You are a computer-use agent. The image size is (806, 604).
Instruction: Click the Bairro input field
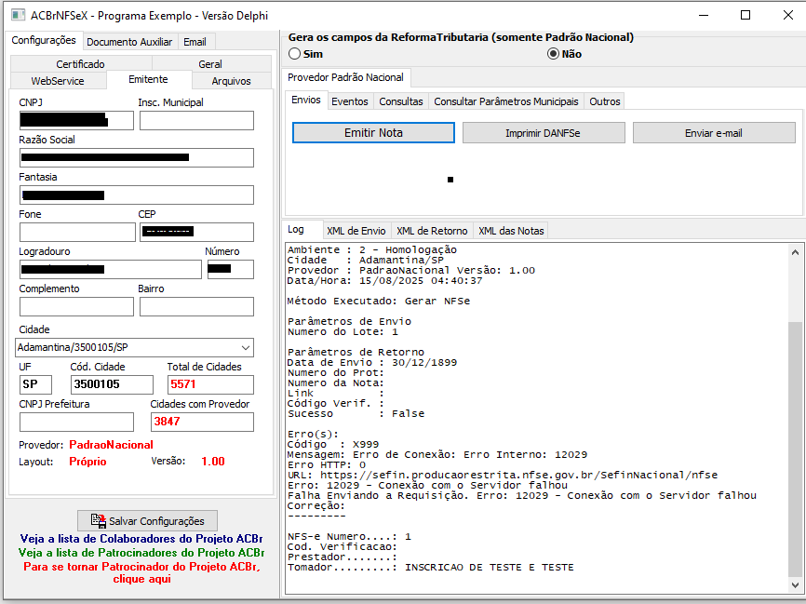(197, 307)
